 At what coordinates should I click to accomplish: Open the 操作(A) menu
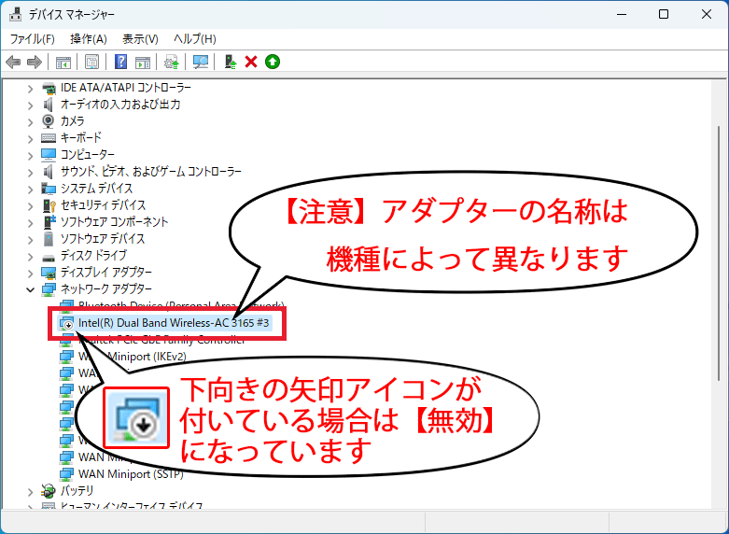tap(89, 38)
